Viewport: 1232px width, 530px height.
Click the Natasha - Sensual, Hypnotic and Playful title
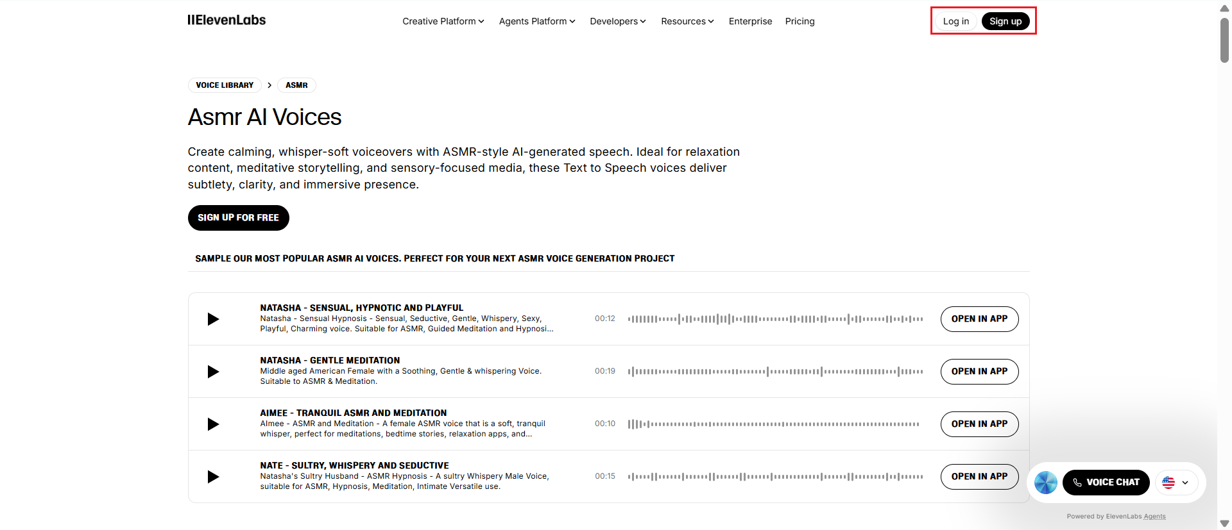pyautogui.click(x=362, y=308)
